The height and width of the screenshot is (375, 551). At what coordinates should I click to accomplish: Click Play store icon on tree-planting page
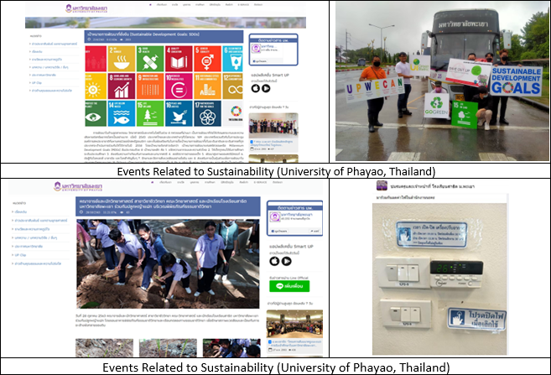(x=287, y=261)
